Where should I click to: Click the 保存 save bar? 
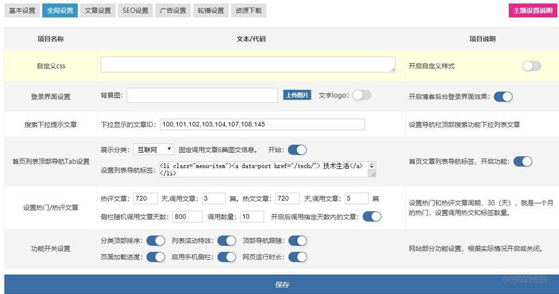(x=282, y=284)
